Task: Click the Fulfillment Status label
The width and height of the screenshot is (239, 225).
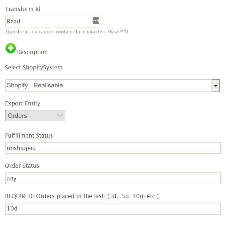Action: pos(29,136)
